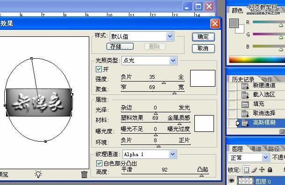Image resolution: width=285 pixels, height=185 pixels.
Task: Toggle the 白色部分凸出 checkbox
Action: pos(99,163)
